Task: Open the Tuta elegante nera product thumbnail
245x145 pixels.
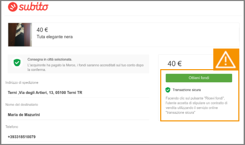Action: click(x=20, y=35)
